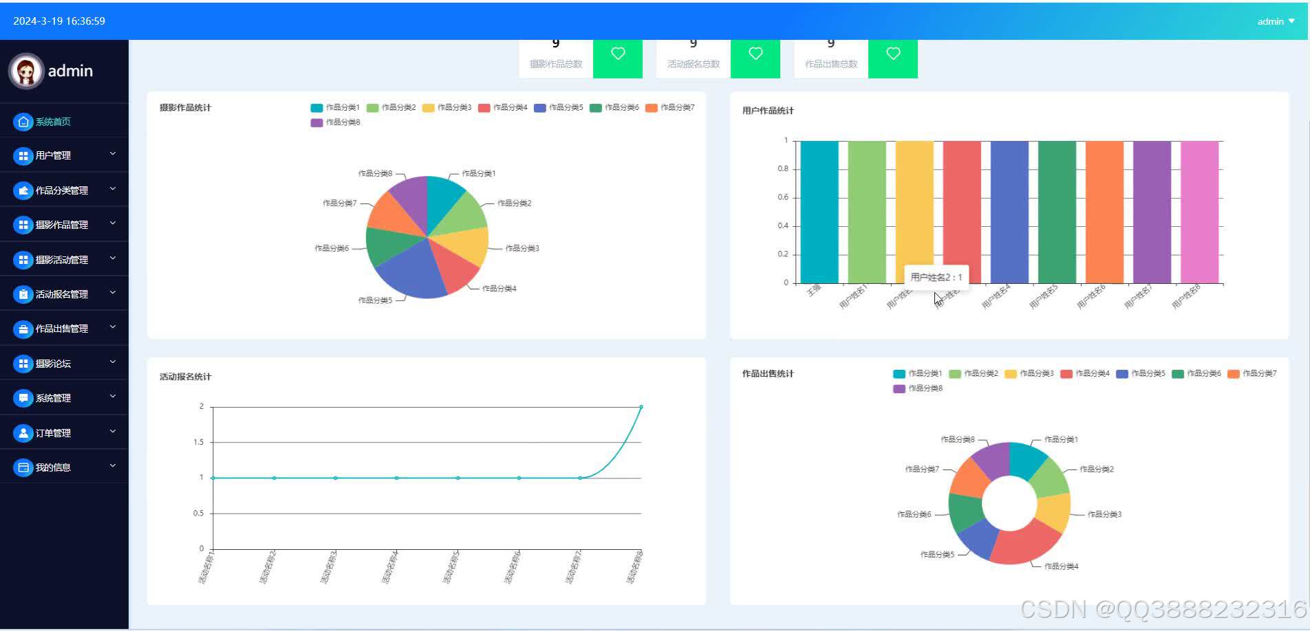
Task: Open the 系统管理 menu label
Action: coord(53,398)
